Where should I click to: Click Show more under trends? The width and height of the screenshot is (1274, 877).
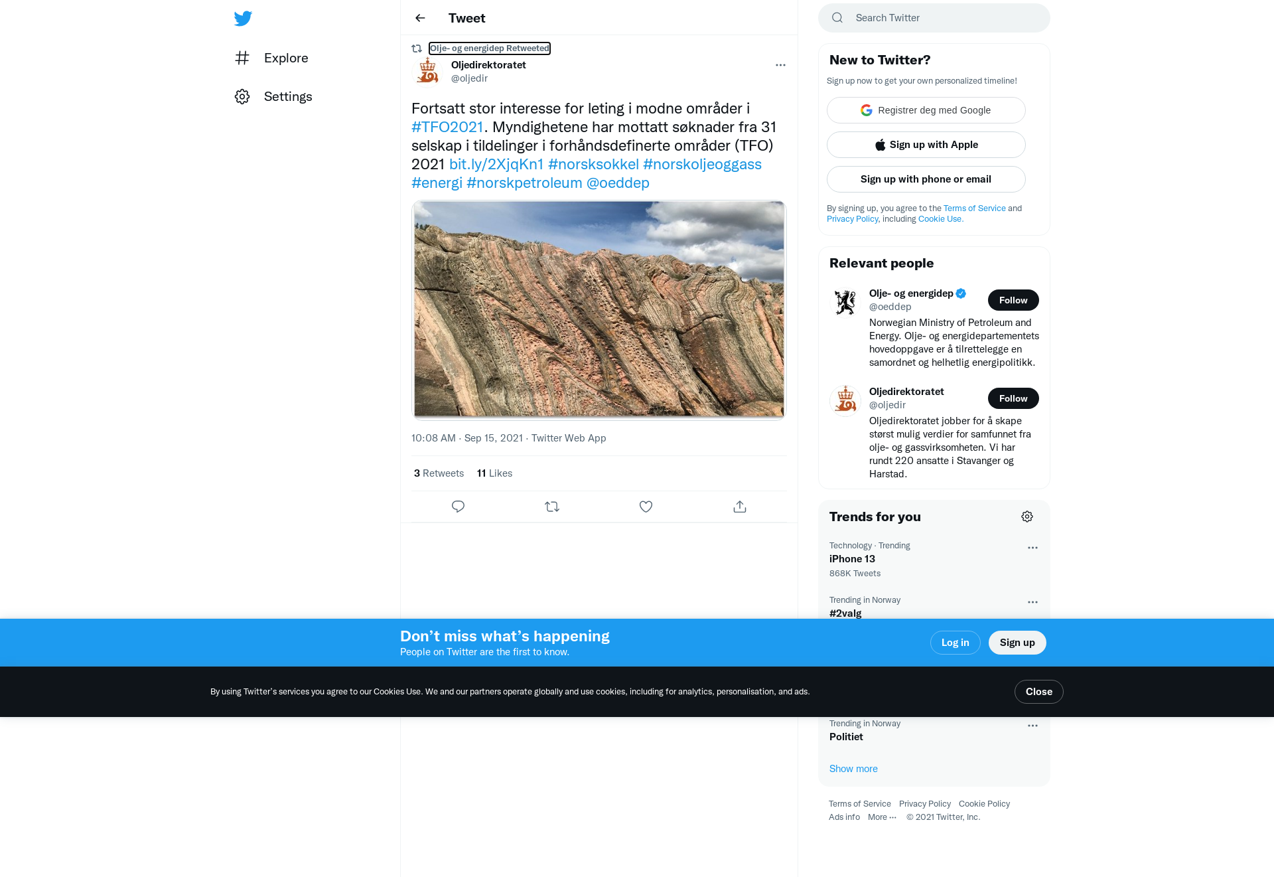[853, 769]
